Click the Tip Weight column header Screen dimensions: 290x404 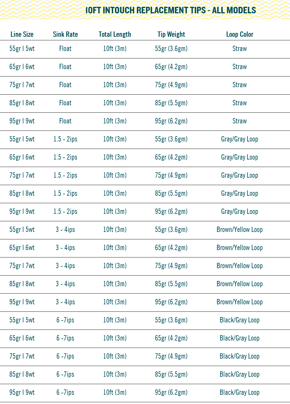click(x=171, y=34)
